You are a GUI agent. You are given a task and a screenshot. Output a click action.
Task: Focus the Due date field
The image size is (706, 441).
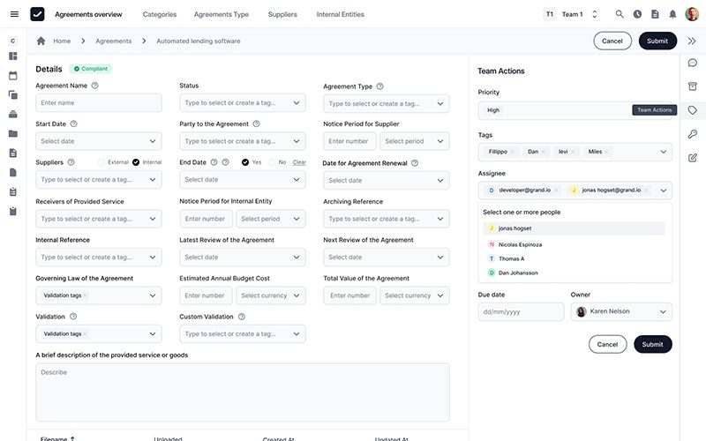pyautogui.click(x=521, y=311)
